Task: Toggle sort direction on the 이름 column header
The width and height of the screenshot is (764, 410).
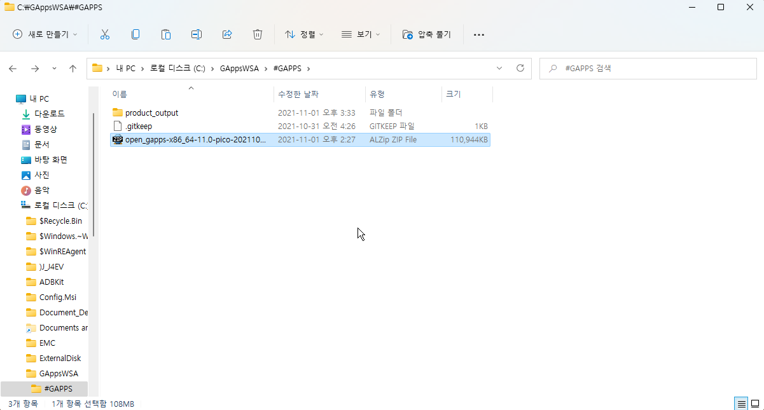Action: pyautogui.click(x=121, y=93)
